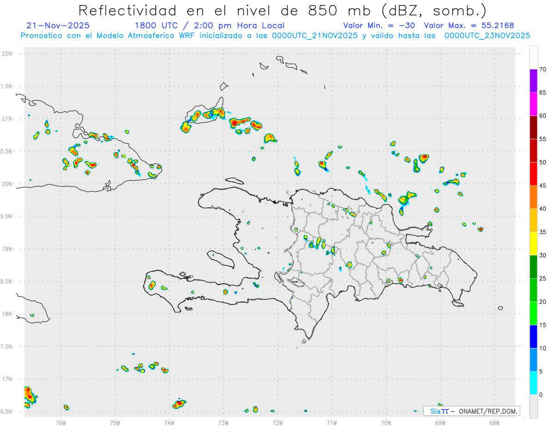The width and height of the screenshot is (555, 429).
Task: Click the colorbar tick label '70'
Action: pyautogui.click(x=543, y=69)
